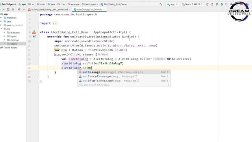Click the package com.example.texttospeech line

coord(69,14)
